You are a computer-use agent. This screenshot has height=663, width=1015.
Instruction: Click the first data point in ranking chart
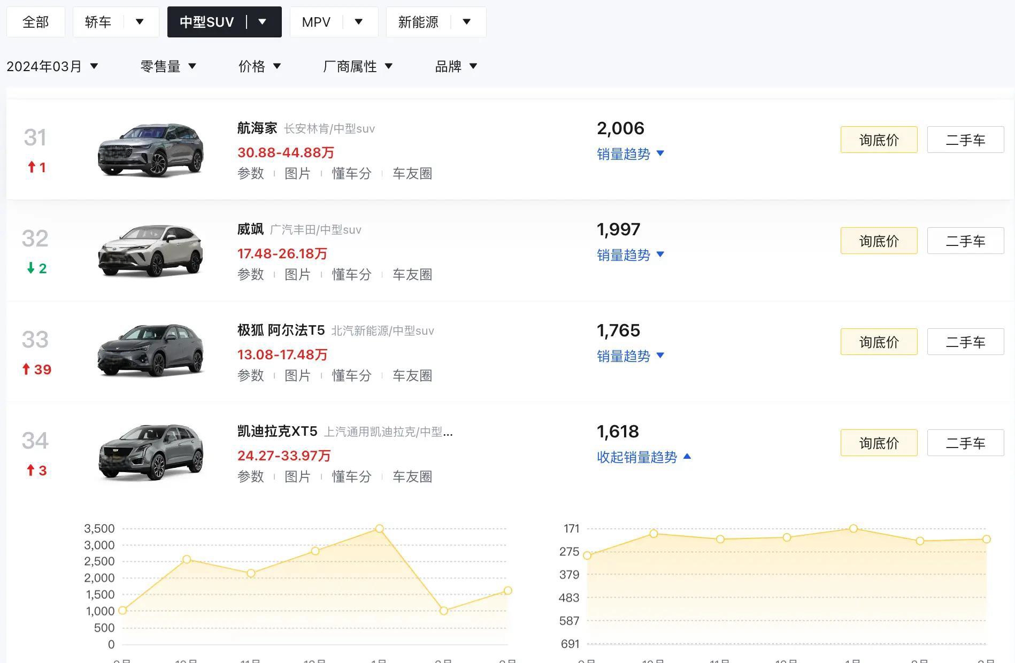pyautogui.click(x=587, y=556)
